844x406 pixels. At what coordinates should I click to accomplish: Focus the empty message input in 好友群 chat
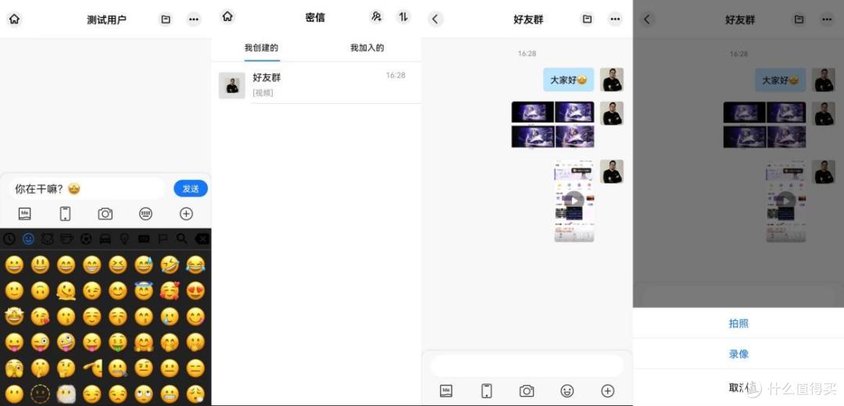(527, 365)
